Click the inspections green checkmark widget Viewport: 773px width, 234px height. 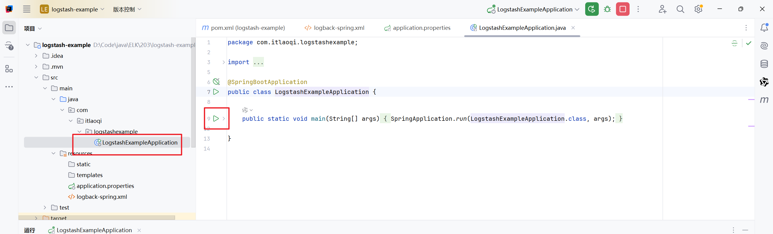point(749,43)
